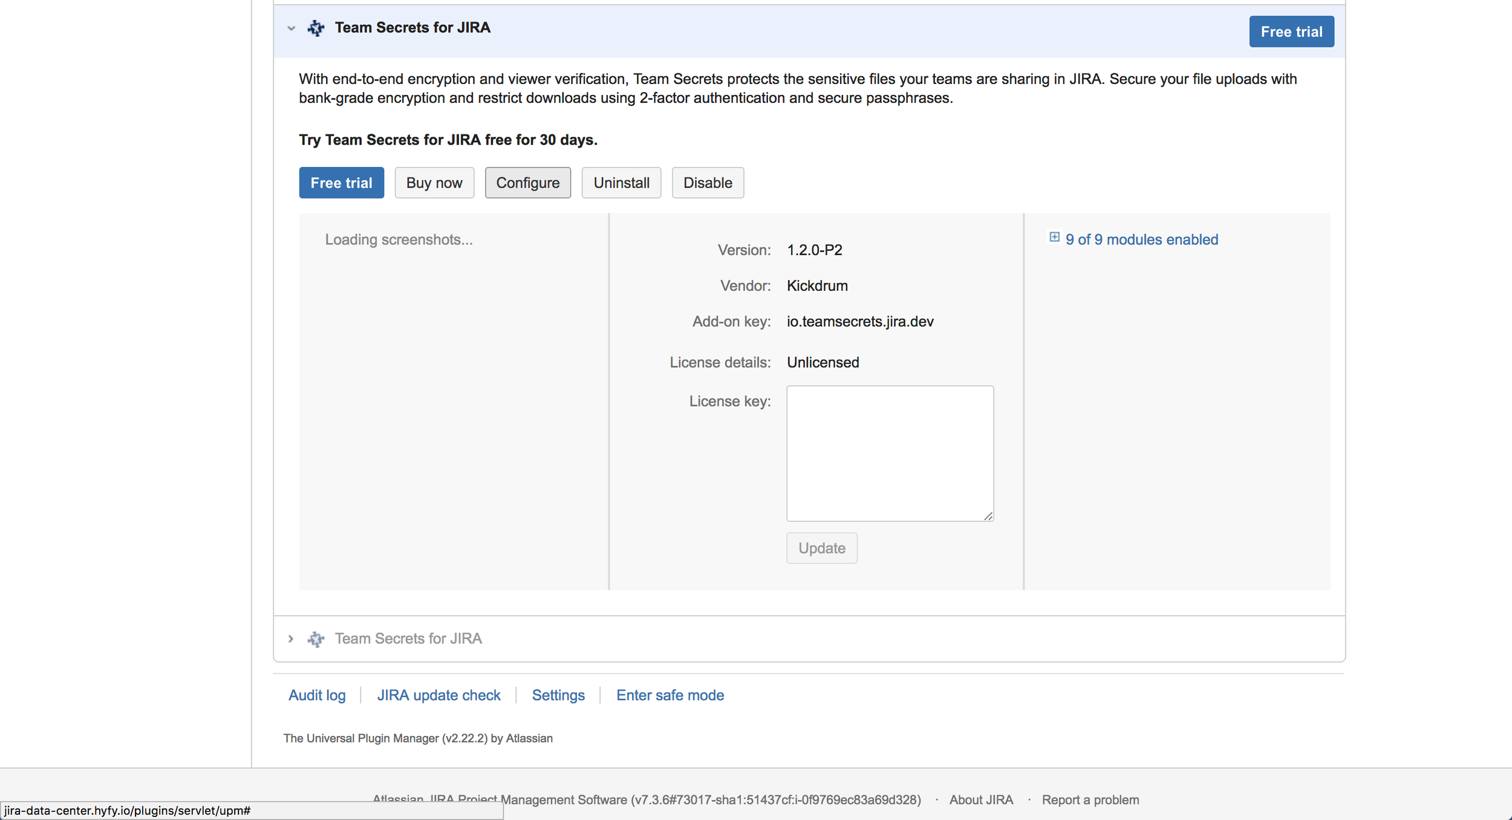Click the header Free trial button
The width and height of the screenshot is (1512, 820).
pyautogui.click(x=1291, y=31)
